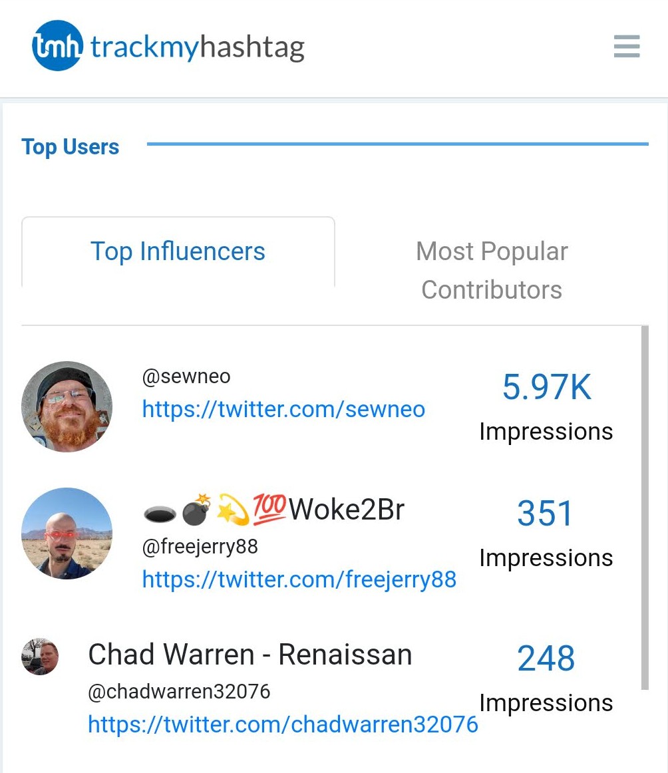
Task: Open the chadwarren32076 Twitter link
Action: (282, 724)
